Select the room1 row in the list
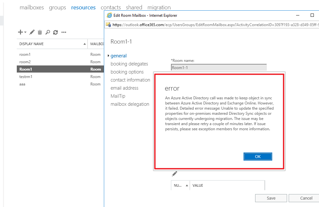The height and width of the screenshot is (207, 319). (60, 54)
